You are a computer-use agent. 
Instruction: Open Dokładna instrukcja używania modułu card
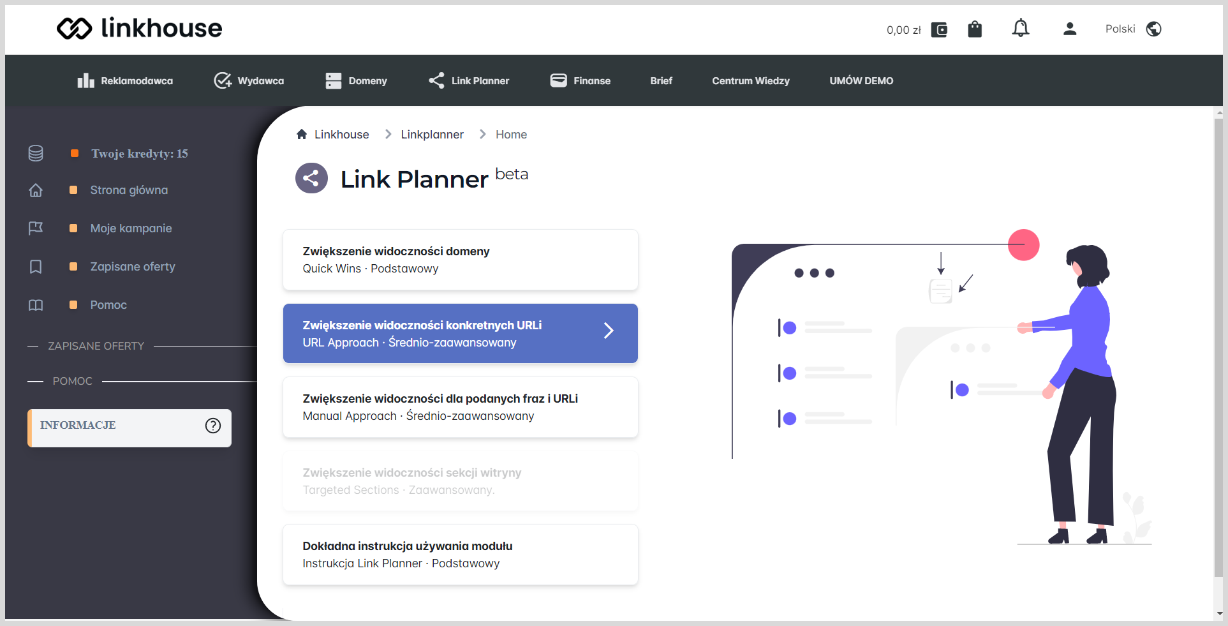point(461,555)
